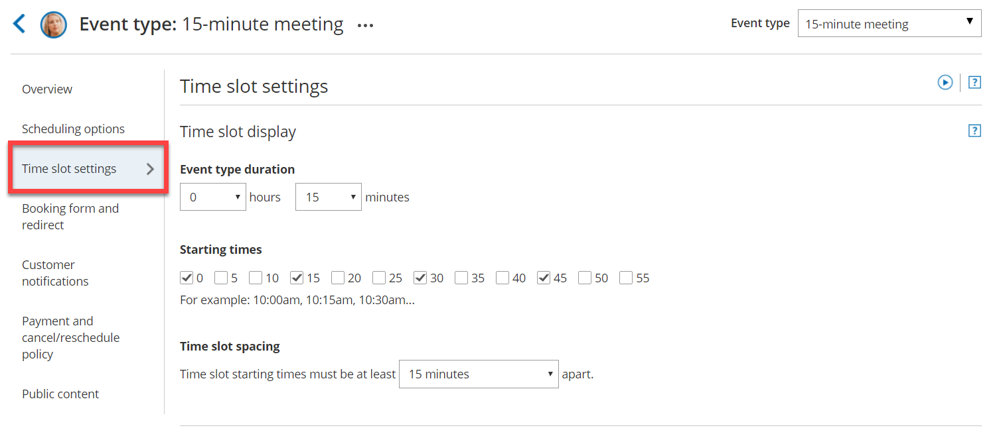Open Scheduling options in sidebar
This screenshot has width=1003, height=442.
point(73,129)
